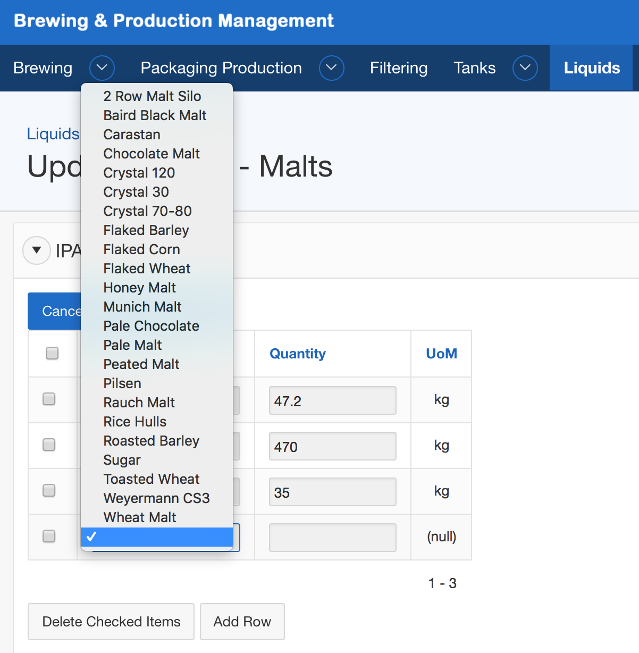Image resolution: width=639 pixels, height=653 pixels.
Task: Sort by the Quantity column header
Action: coord(297,354)
